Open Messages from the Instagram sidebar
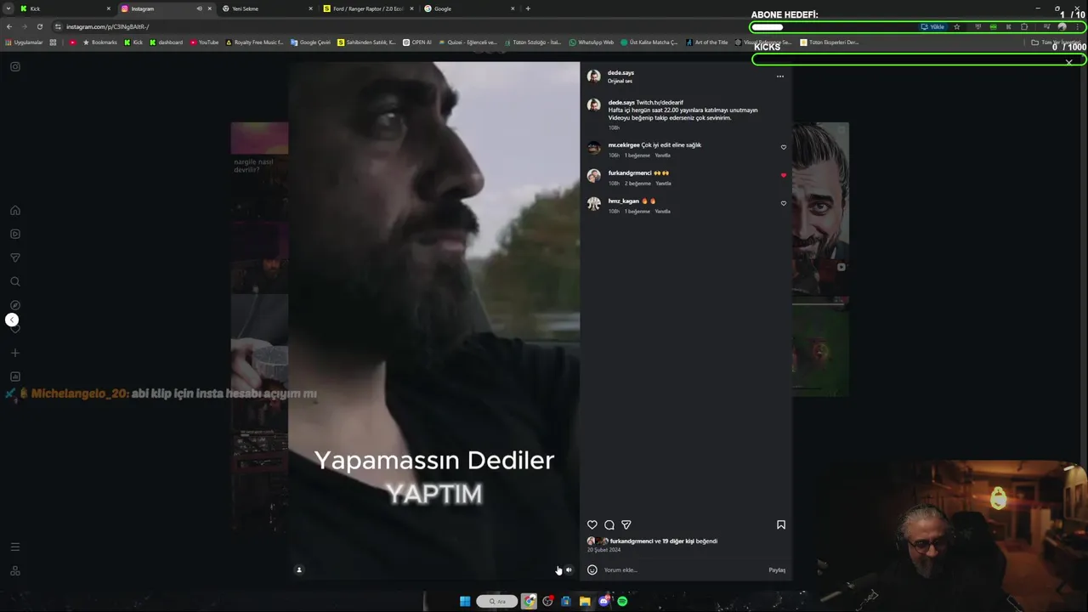 (x=15, y=258)
